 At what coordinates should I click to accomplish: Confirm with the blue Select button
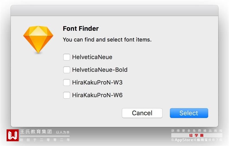[189, 113]
